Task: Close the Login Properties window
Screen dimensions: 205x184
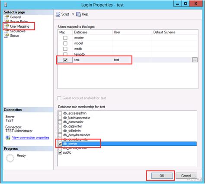Action: pyautogui.click(x=196, y=4)
